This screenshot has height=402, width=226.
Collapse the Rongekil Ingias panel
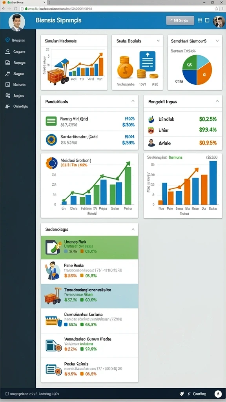coord(217,101)
